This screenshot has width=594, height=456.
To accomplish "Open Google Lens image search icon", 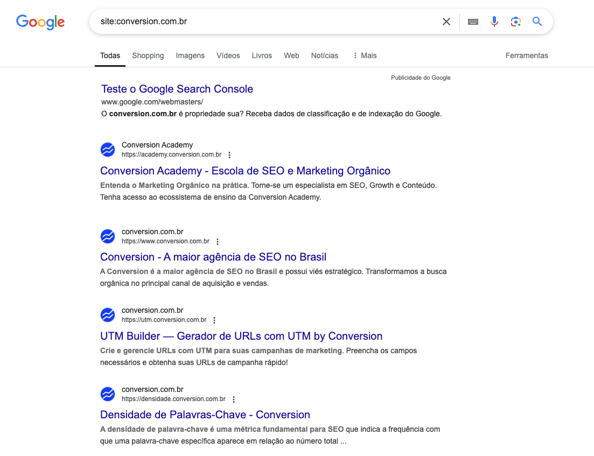I will tap(515, 22).
